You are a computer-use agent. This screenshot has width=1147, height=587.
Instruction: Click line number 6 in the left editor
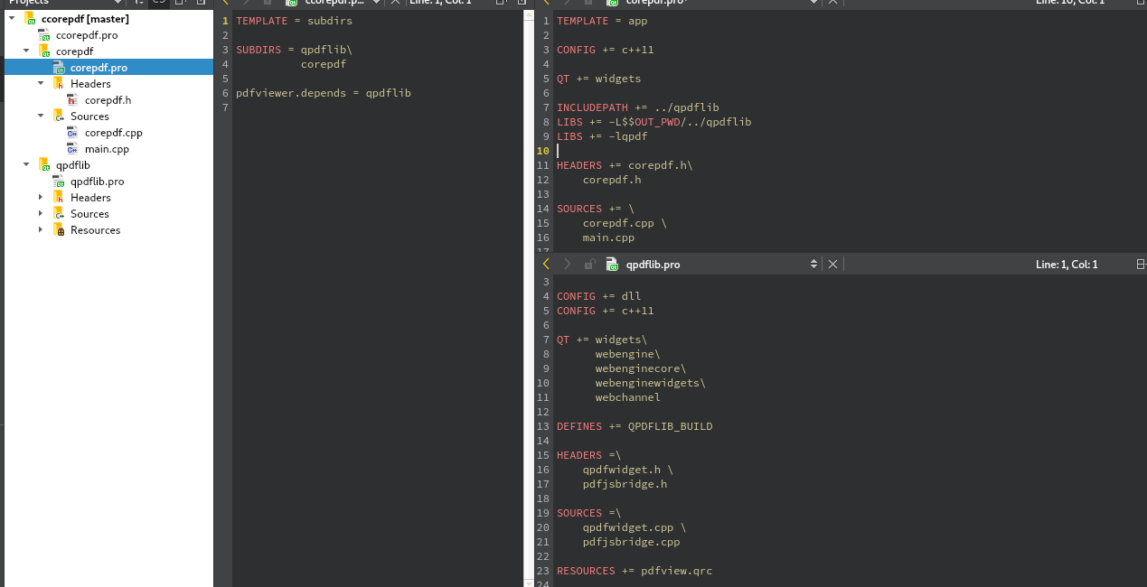click(x=225, y=93)
